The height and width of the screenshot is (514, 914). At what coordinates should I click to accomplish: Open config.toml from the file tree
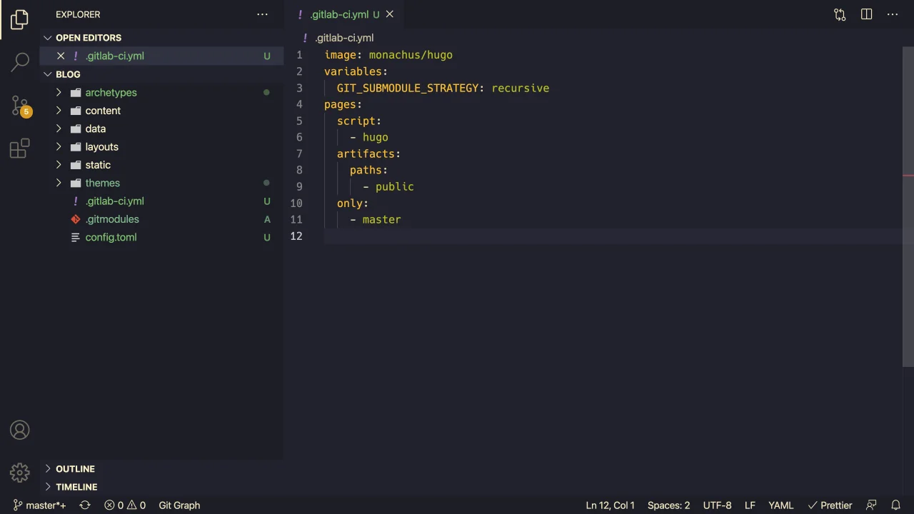coord(111,238)
